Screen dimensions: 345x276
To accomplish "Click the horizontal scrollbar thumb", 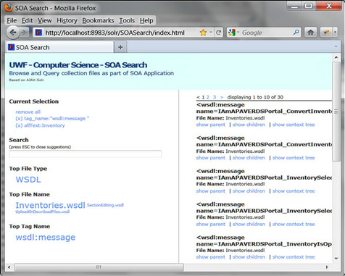I will pyautogui.click(x=99, y=267).
